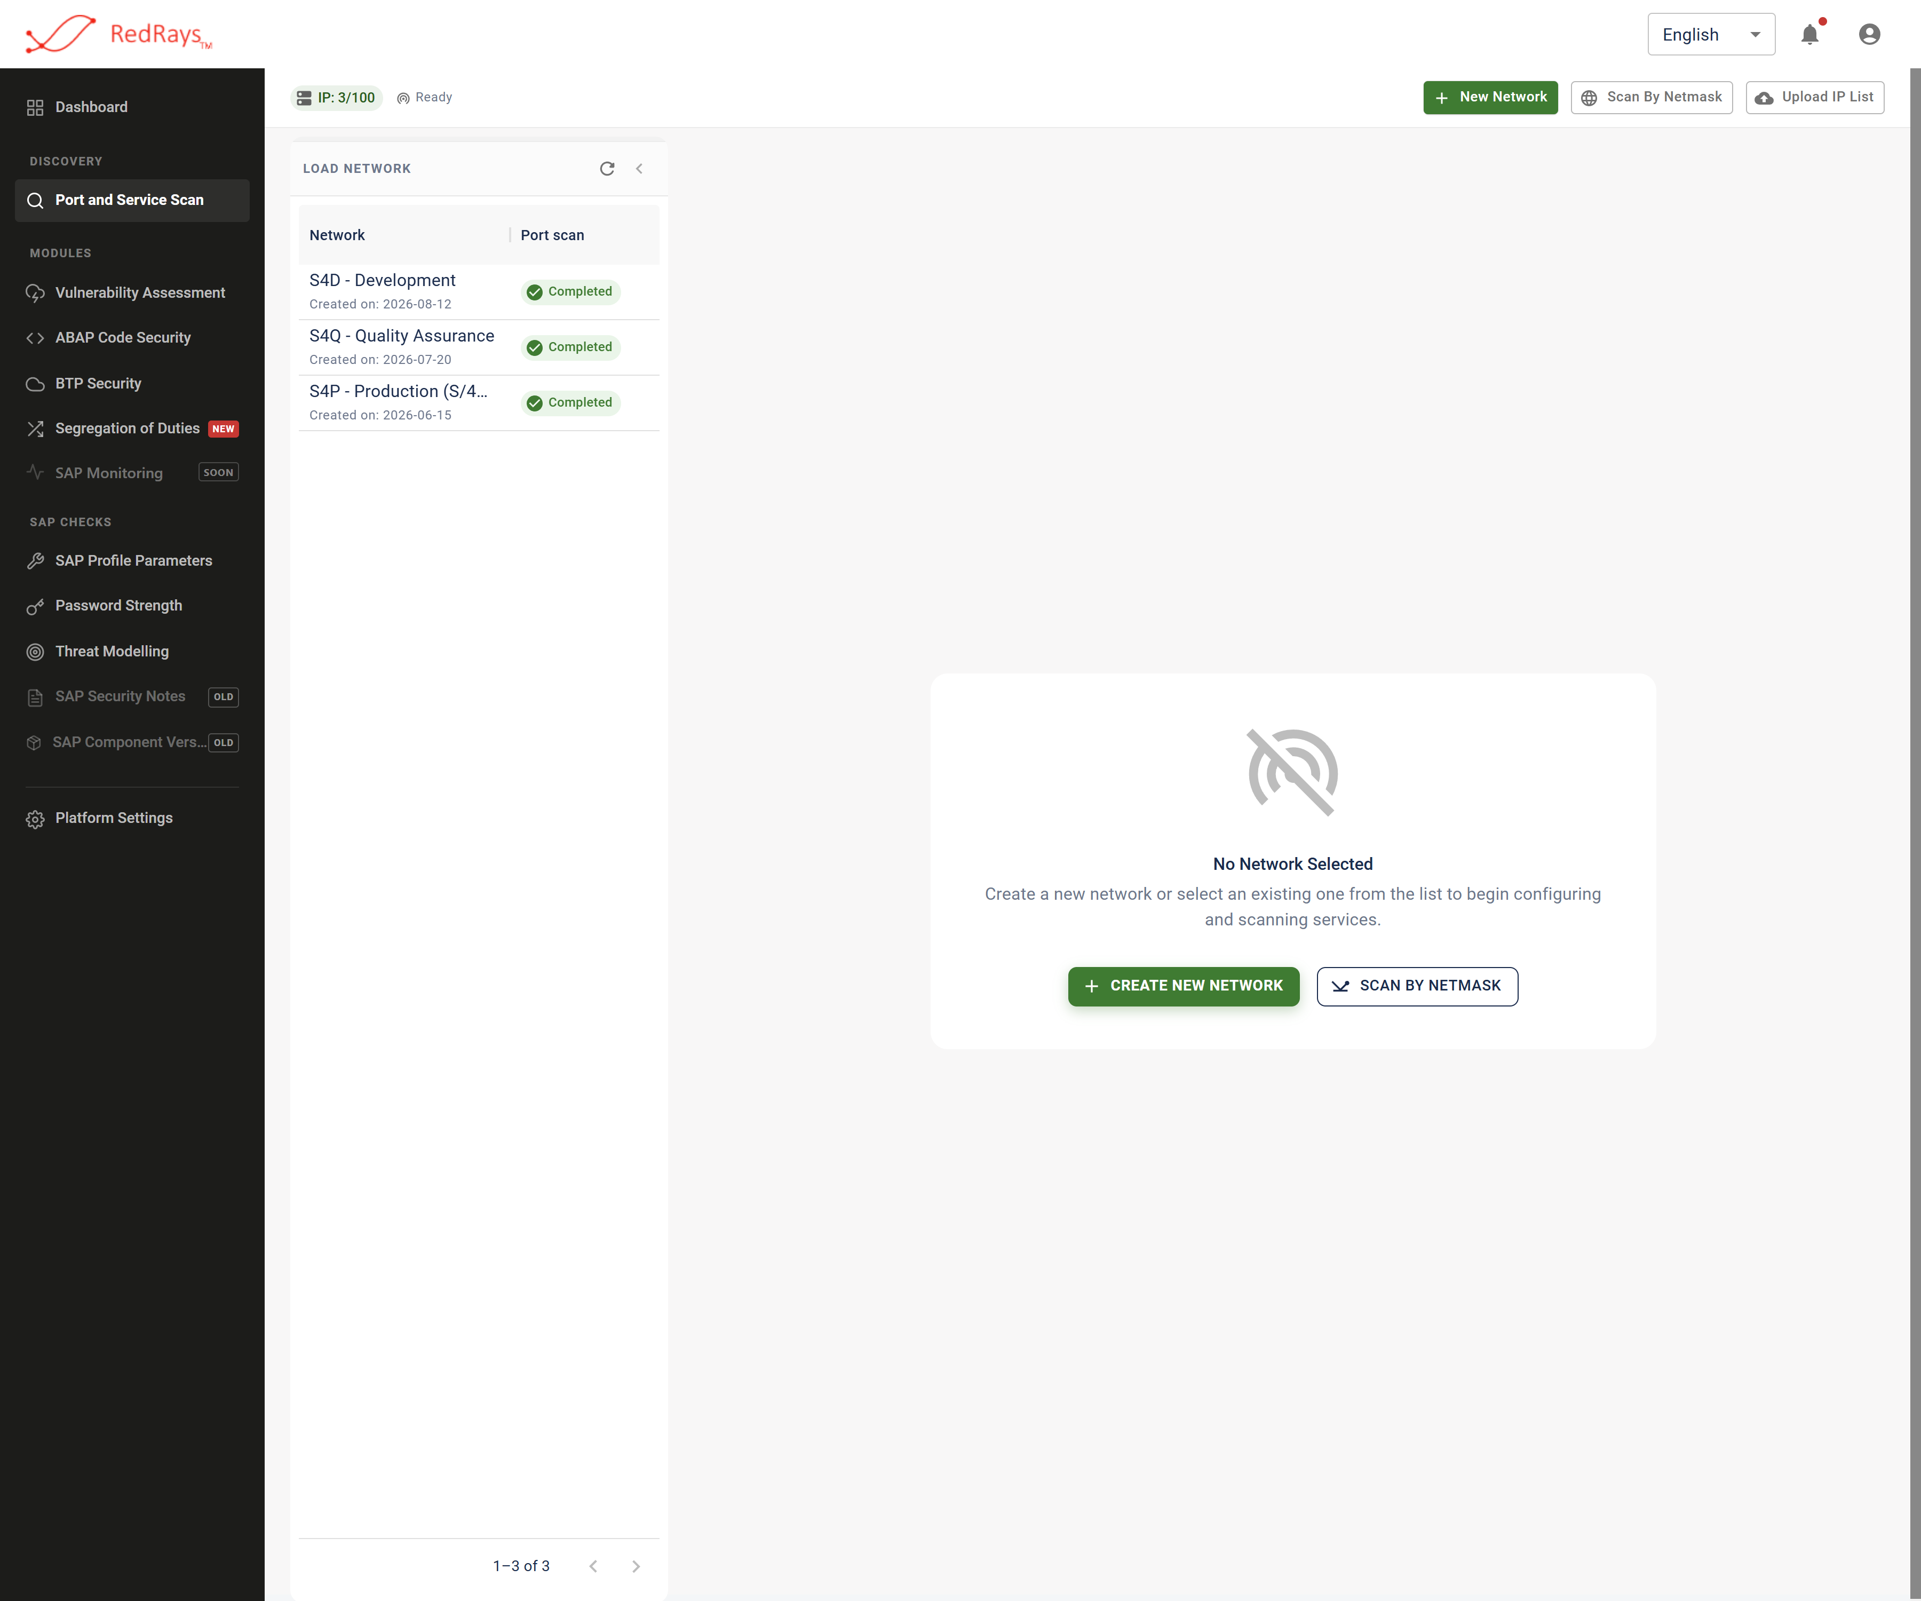Open the user account avatar menu
The height and width of the screenshot is (1601, 1921).
click(1869, 34)
